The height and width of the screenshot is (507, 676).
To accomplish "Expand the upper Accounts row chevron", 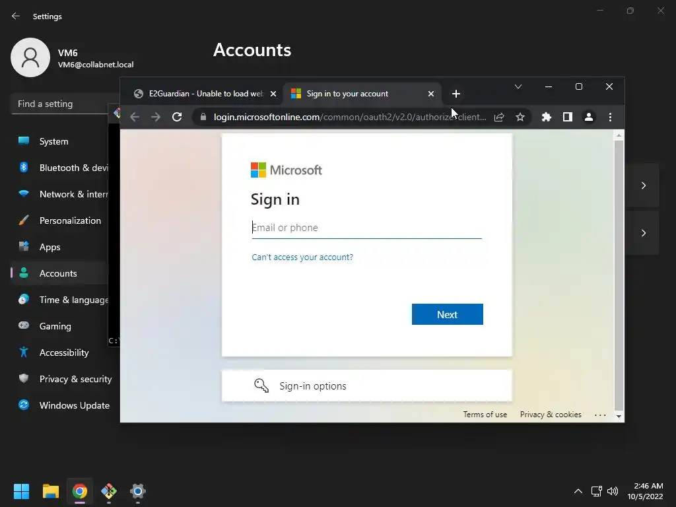I will click(x=643, y=186).
